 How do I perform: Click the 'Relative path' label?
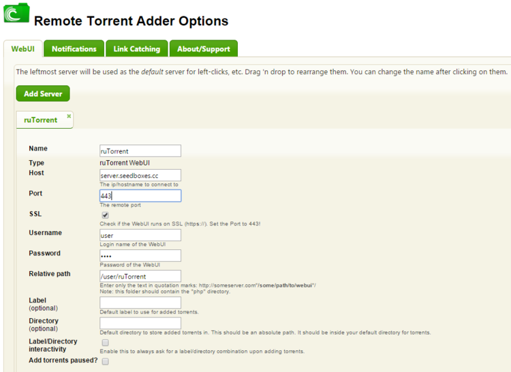[x=50, y=274]
